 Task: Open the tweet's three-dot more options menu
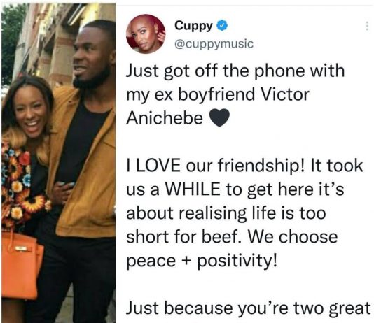click(x=367, y=26)
